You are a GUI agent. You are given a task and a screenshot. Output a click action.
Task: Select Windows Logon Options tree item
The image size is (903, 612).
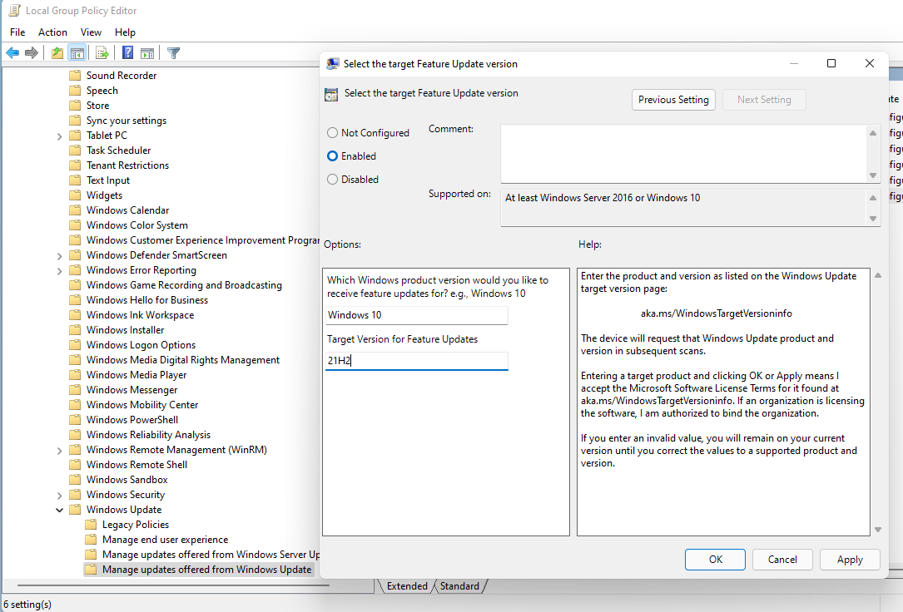[x=141, y=345]
